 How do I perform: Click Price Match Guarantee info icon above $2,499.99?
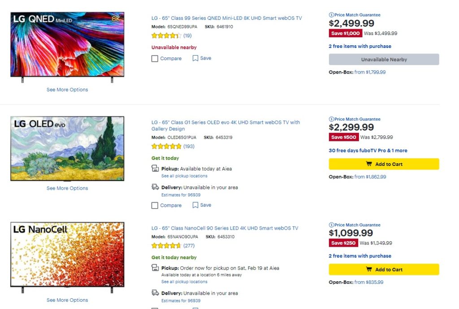coord(331,15)
